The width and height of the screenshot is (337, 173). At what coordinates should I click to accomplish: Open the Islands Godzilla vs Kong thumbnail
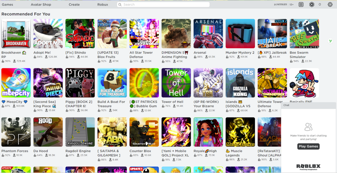240,83
